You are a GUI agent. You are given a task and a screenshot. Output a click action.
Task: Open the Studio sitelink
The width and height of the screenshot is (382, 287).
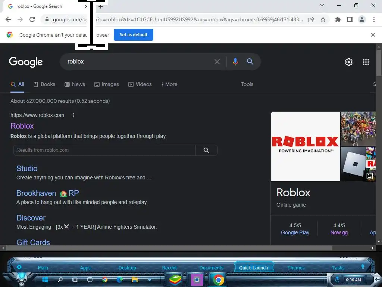[x=27, y=169]
